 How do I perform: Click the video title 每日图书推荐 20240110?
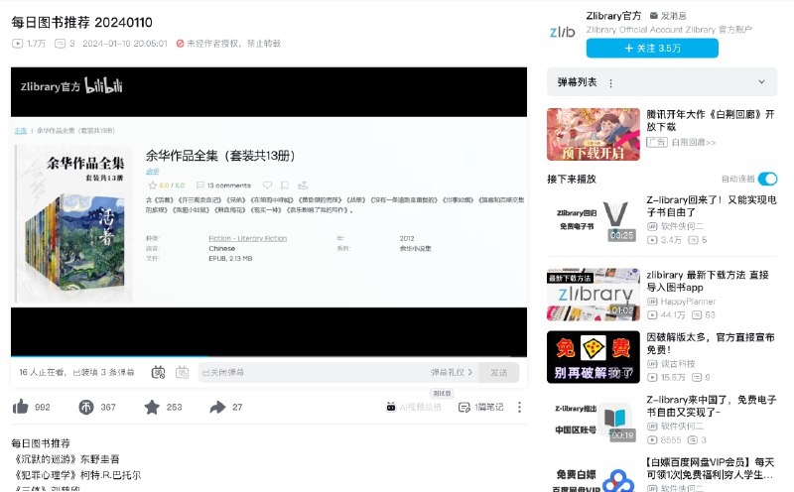coord(81,22)
